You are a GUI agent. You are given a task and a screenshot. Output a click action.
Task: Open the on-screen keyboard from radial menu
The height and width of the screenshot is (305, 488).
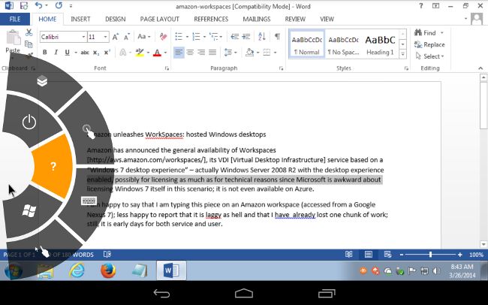(89, 201)
